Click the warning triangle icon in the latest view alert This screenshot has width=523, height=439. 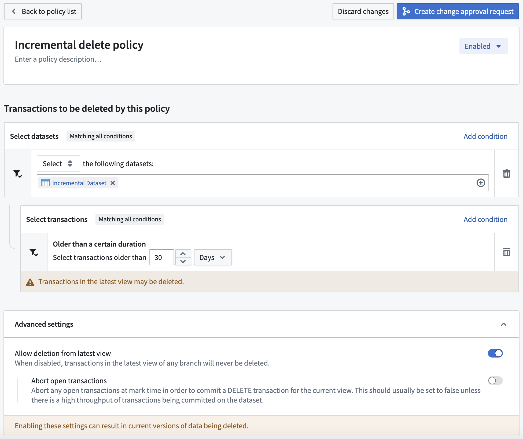point(30,282)
